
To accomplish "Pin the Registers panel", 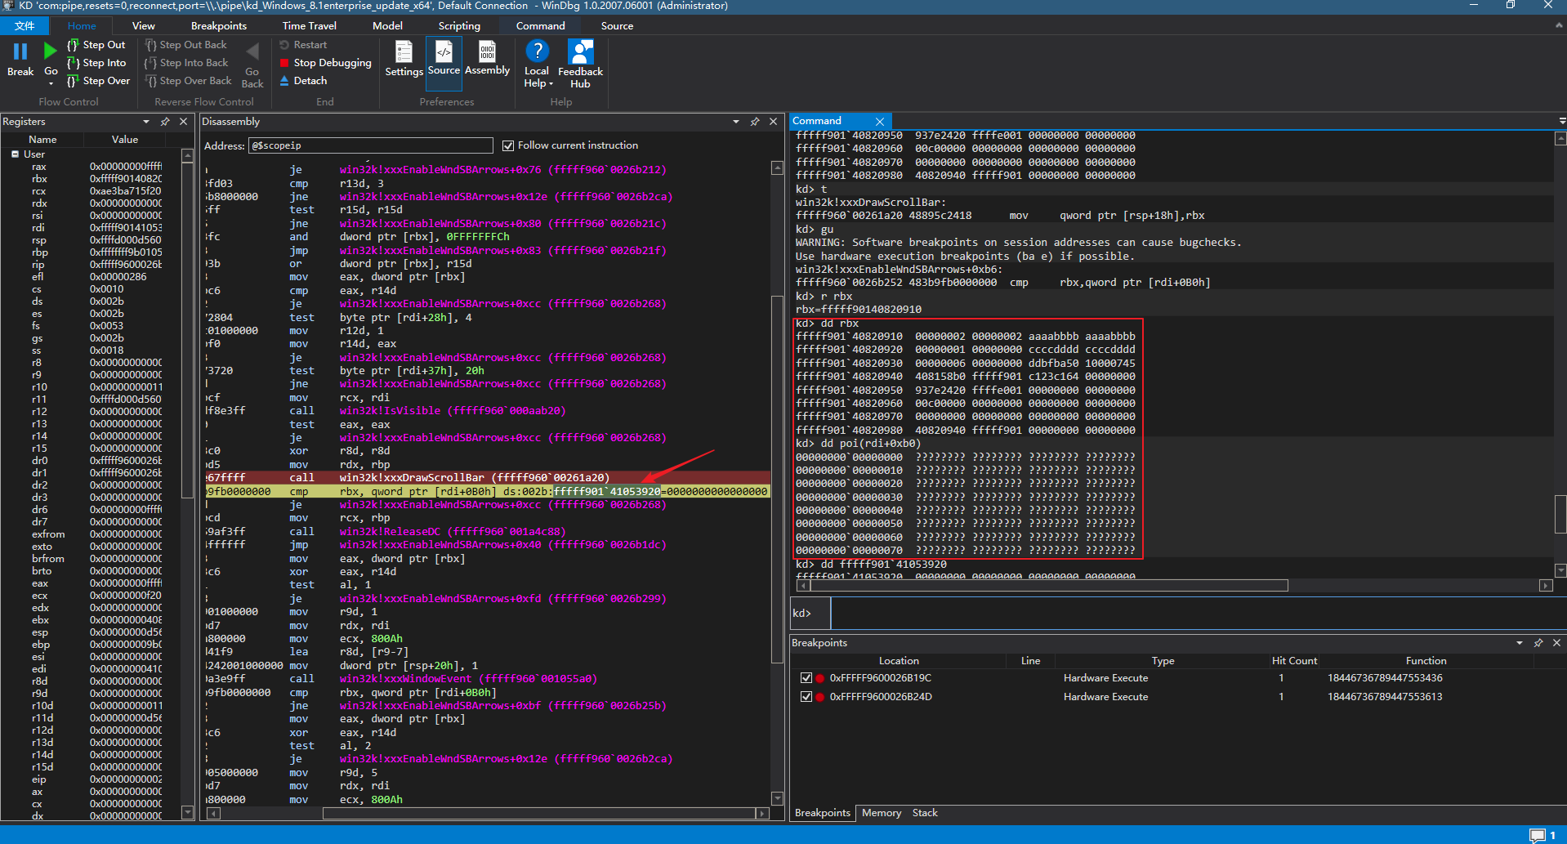I will (x=165, y=122).
